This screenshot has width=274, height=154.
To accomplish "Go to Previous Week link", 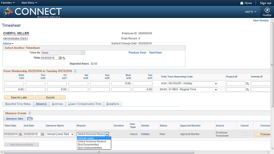I will click(137, 53).
